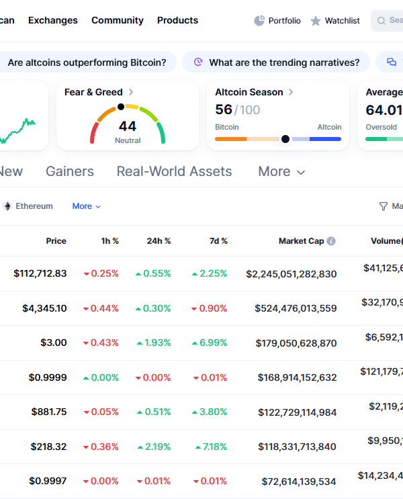The image size is (403, 499).
Task: Click the partially visible chat bubbles icon
Action: tap(392, 62)
